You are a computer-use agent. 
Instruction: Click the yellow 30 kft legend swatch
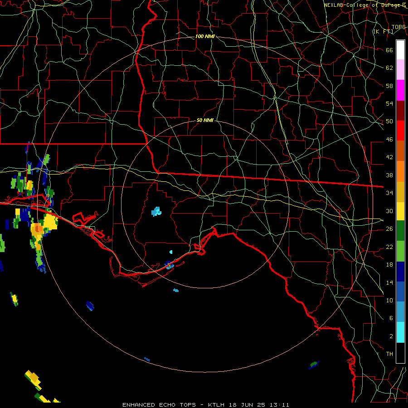tap(400, 211)
